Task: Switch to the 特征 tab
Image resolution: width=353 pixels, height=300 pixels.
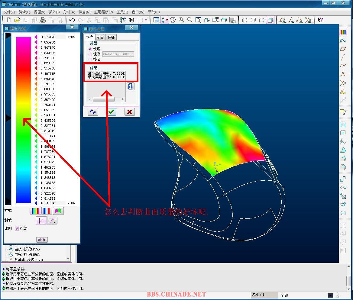Action: tap(111, 37)
